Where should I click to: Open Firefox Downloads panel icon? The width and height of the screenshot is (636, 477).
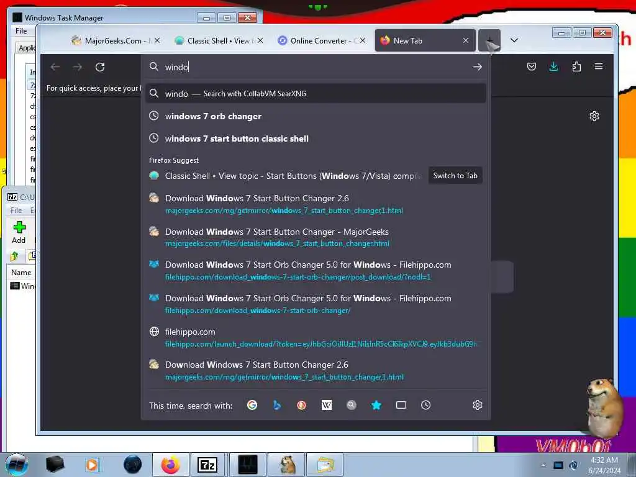[553, 66]
